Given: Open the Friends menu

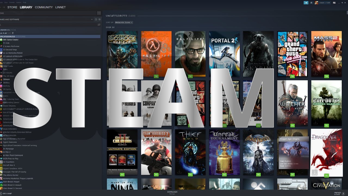Looking at the screenshot, I should click(12, 2).
